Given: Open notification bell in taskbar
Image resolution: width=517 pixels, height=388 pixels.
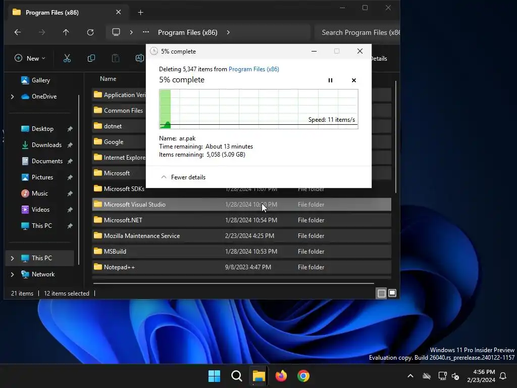Looking at the screenshot, I should click(503, 376).
